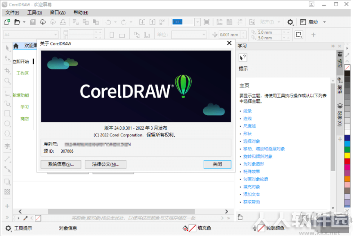Viewport: 353px width, 236px height.
Task: Click the eyedropper icon in document palette
Action: click(25, 218)
